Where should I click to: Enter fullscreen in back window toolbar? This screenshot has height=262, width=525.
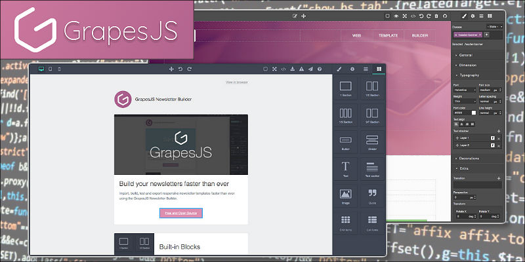click(405, 16)
